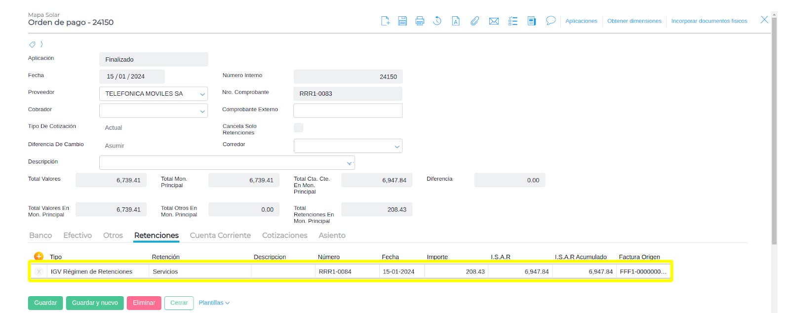Open the Cobrador dropdown
The image size is (790, 313).
pos(202,111)
